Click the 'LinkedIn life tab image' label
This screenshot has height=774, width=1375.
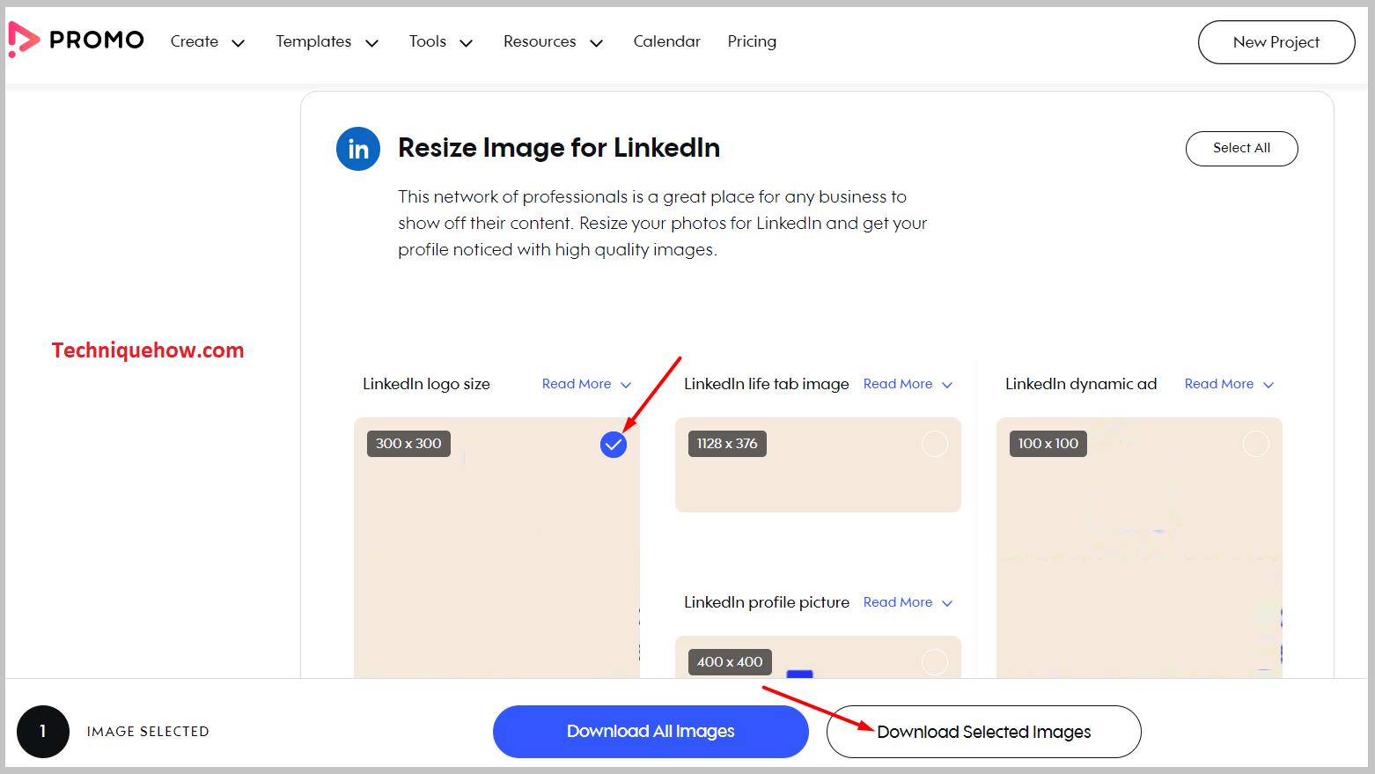pos(766,384)
